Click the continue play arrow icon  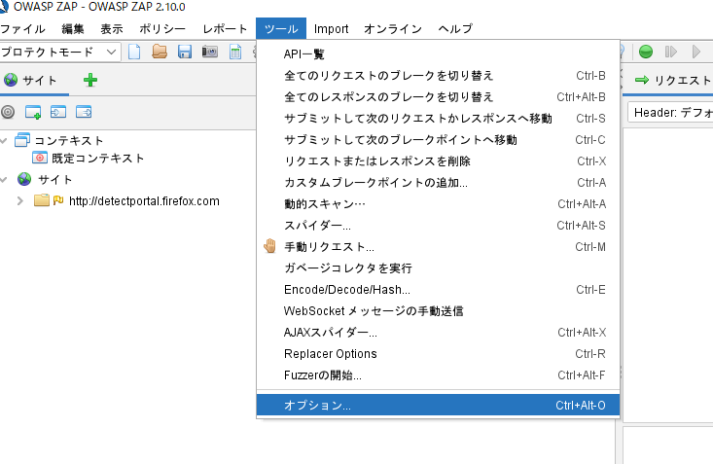695,52
